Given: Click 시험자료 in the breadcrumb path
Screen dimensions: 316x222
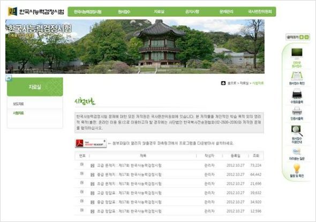Looking at the screenshot, I should (x=258, y=83).
